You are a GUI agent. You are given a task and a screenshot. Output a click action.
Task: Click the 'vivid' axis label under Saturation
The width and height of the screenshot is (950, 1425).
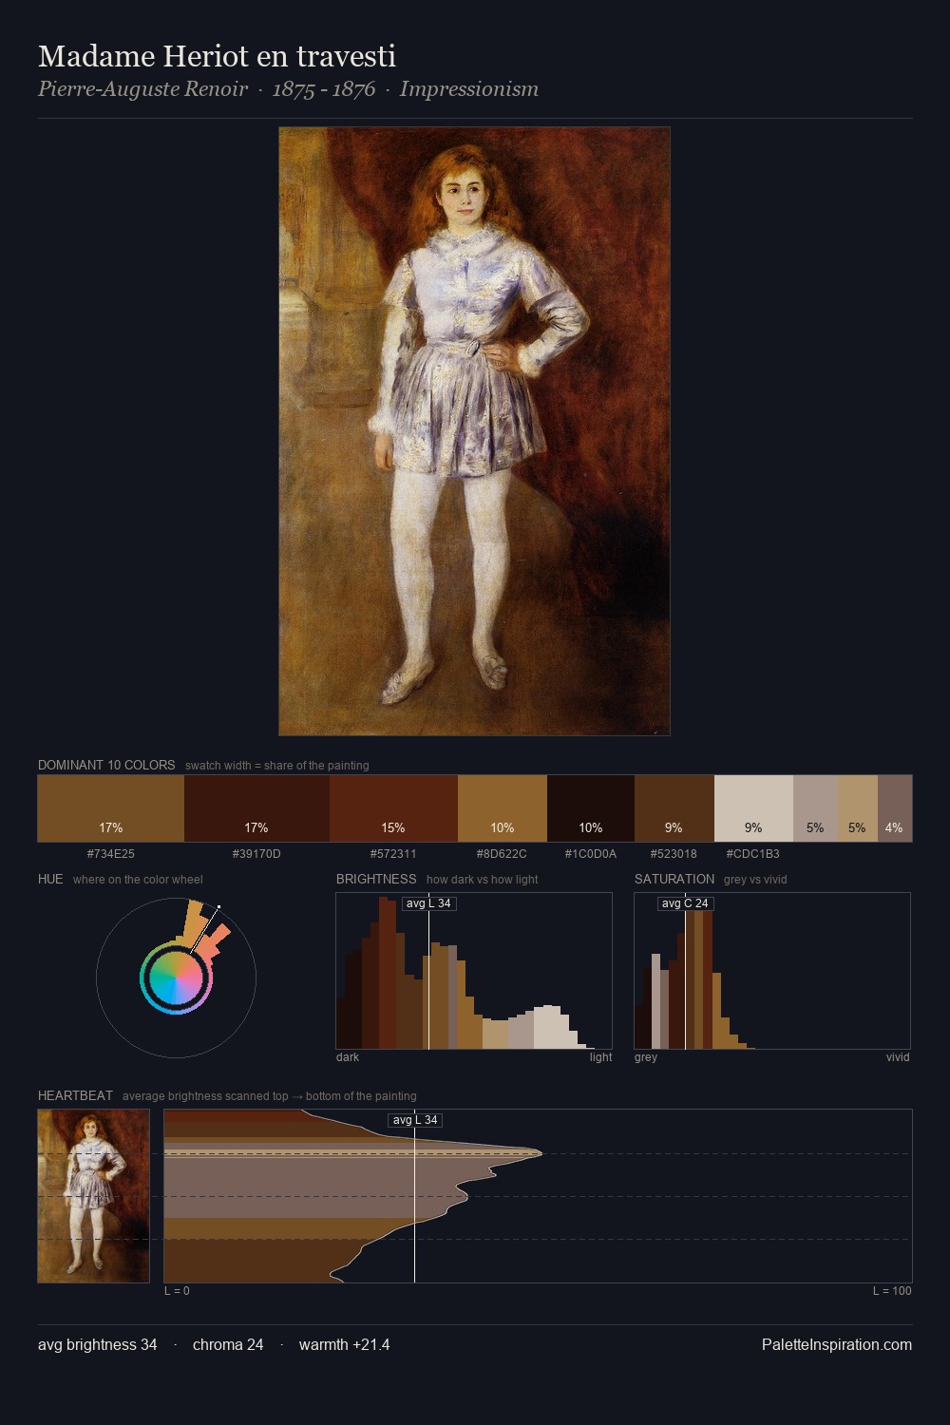[x=898, y=1056]
